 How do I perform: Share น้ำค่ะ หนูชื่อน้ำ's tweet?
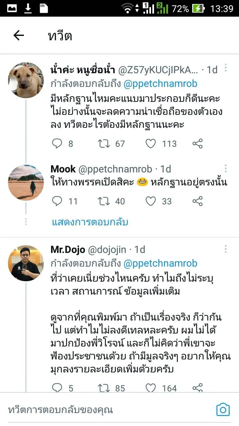[198, 144]
